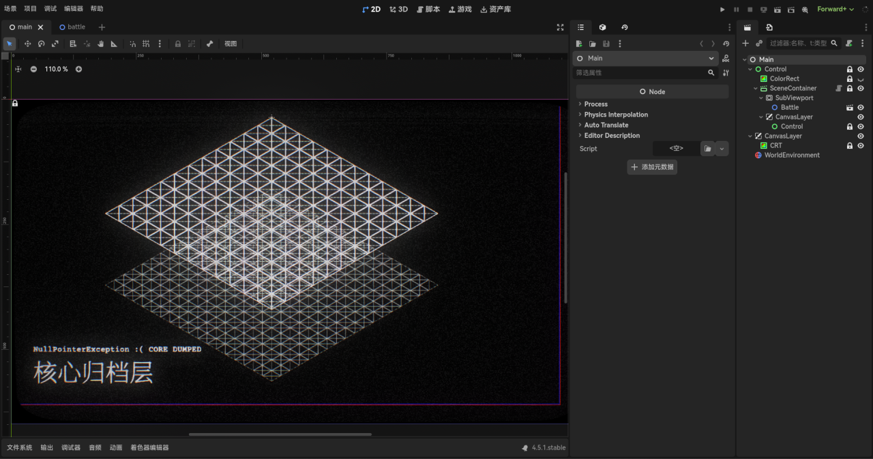This screenshot has height=459, width=873.
Task: Choose the Scale mode tool
Action: coord(55,44)
